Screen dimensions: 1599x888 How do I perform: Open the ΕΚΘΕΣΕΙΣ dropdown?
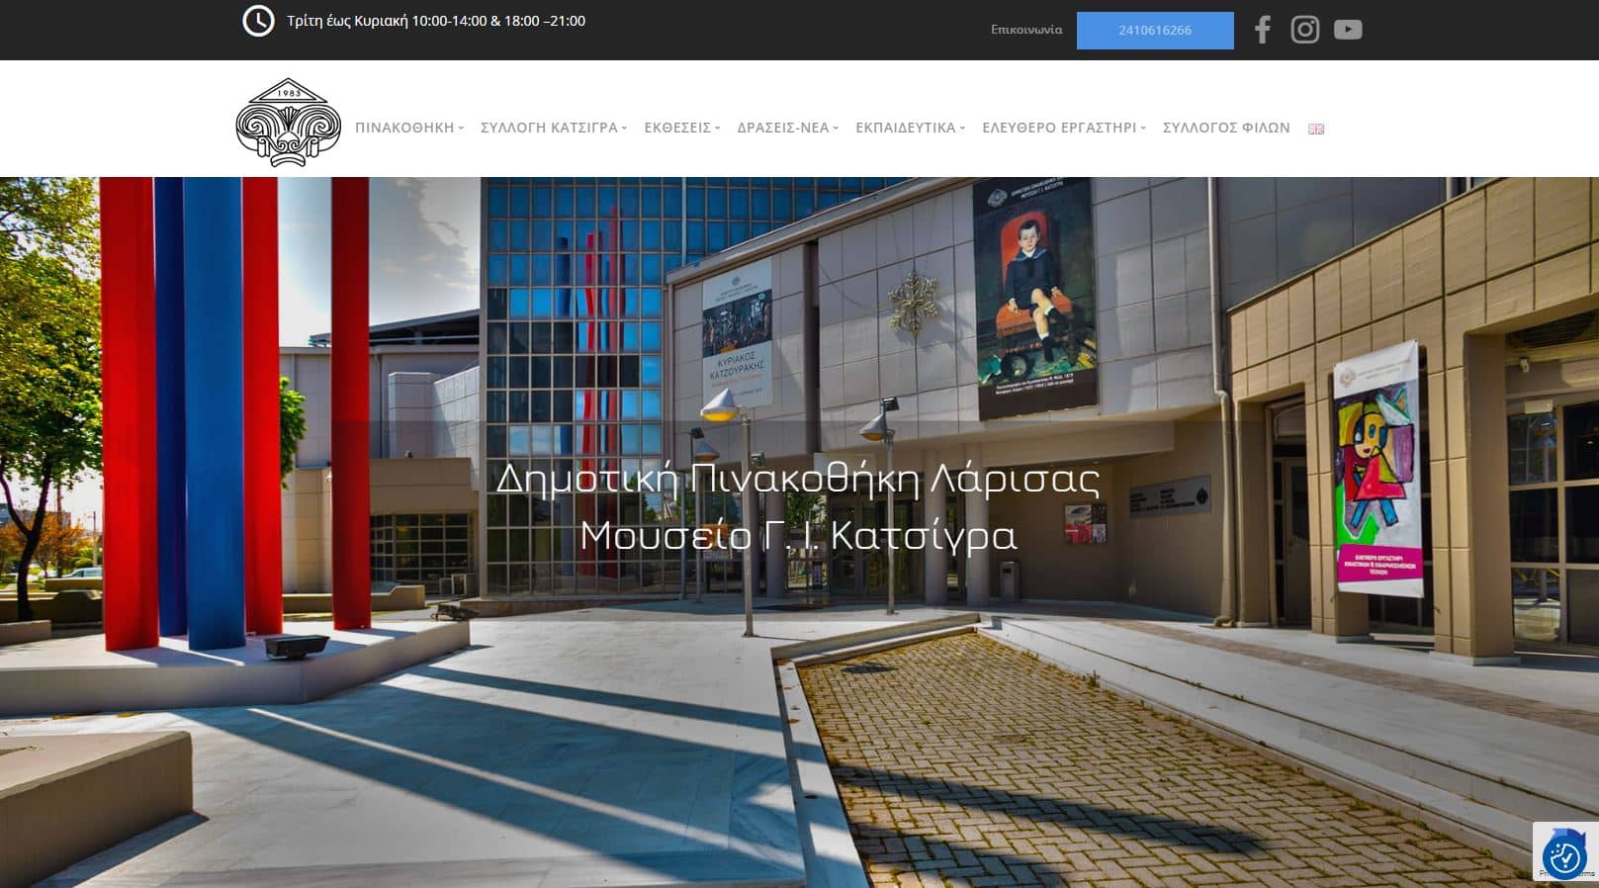pyautogui.click(x=681, y=128)
